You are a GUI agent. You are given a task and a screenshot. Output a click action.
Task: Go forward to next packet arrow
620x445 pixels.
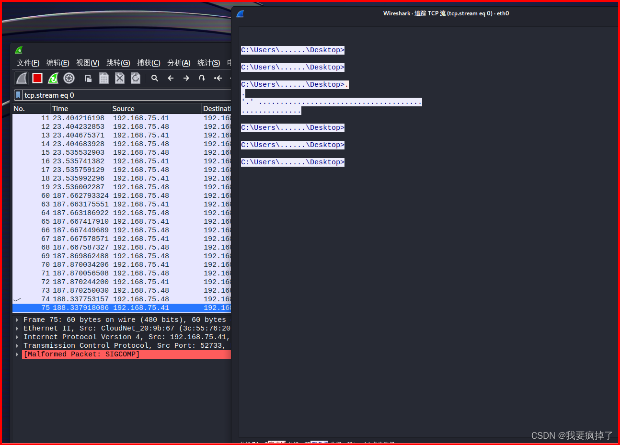pyautogui.click(x=186, y=78)
